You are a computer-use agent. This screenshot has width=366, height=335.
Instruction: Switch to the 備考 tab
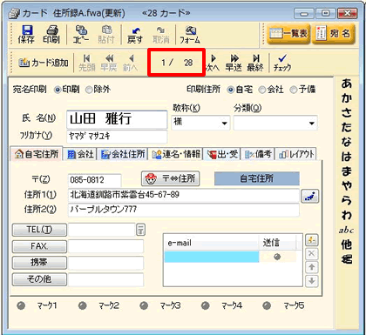pyautogui.click(x=258, y=154)
